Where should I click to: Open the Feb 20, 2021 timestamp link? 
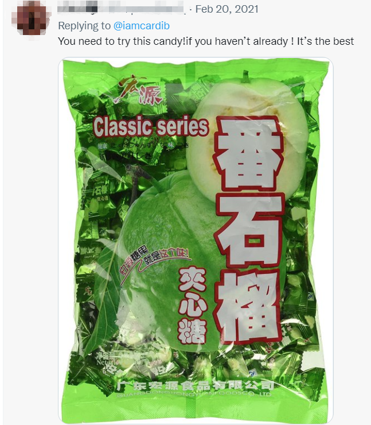[x=226, y=9]
